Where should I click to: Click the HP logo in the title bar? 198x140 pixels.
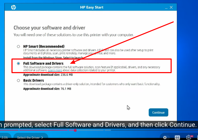[x=13, y=7]
